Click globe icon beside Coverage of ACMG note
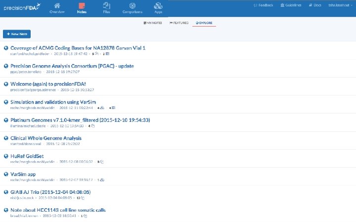Image resolution: width=356 pixels, height=222 pixels. [6, 48]
